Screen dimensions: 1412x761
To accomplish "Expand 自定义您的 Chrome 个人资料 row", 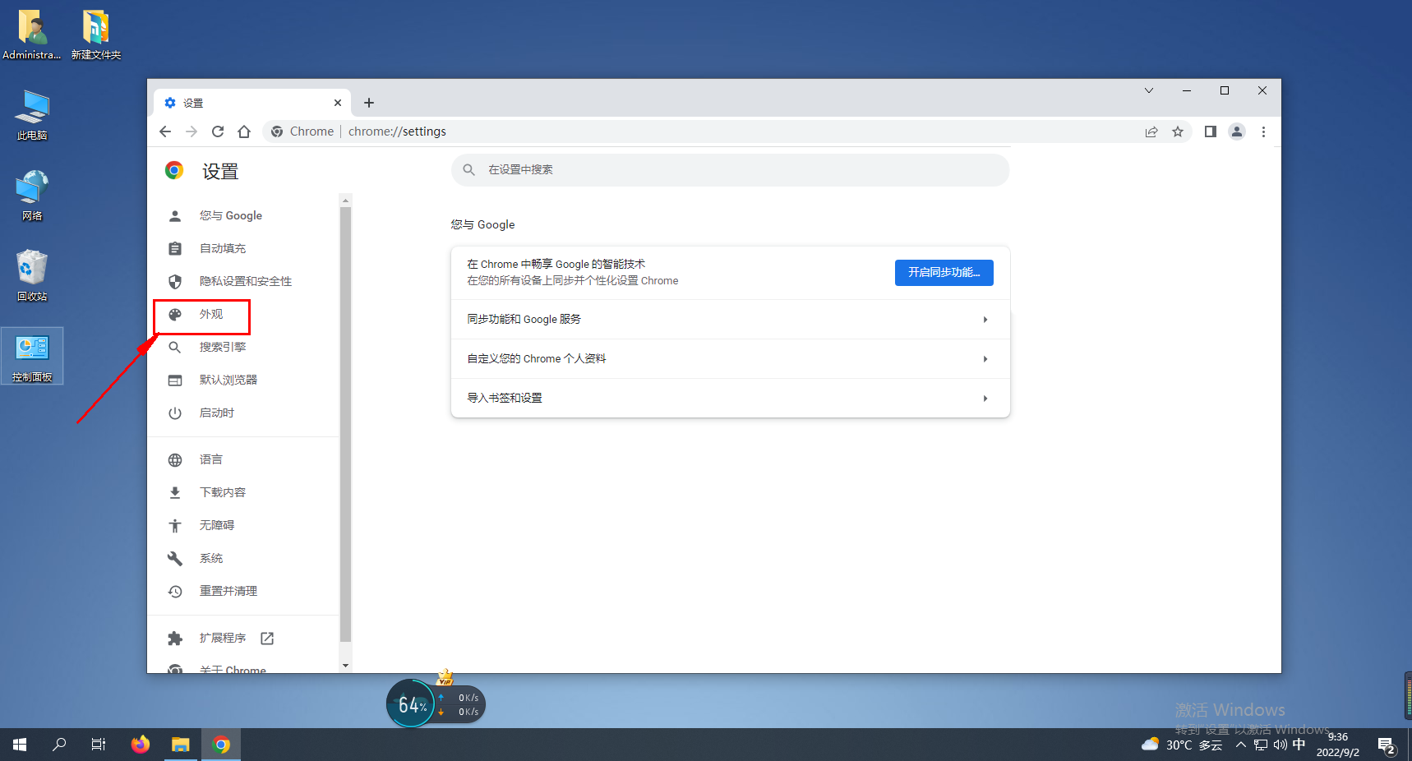I will tap(730, 359).
